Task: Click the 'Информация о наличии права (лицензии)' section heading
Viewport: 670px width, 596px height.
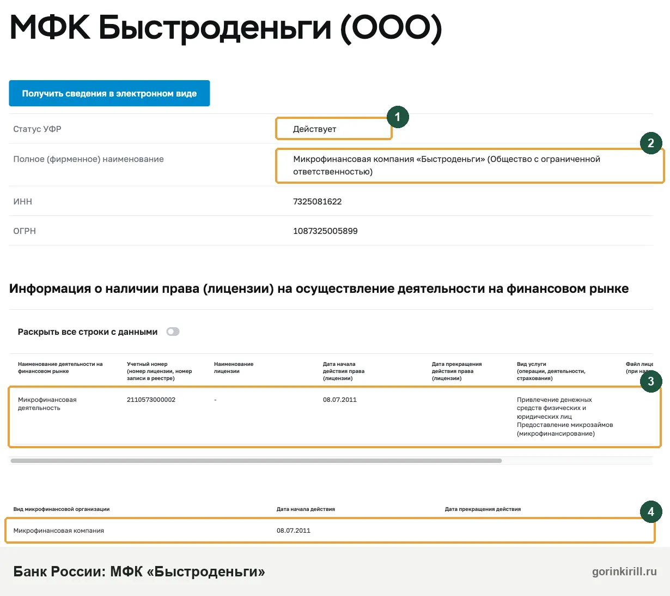Action: 319,289
